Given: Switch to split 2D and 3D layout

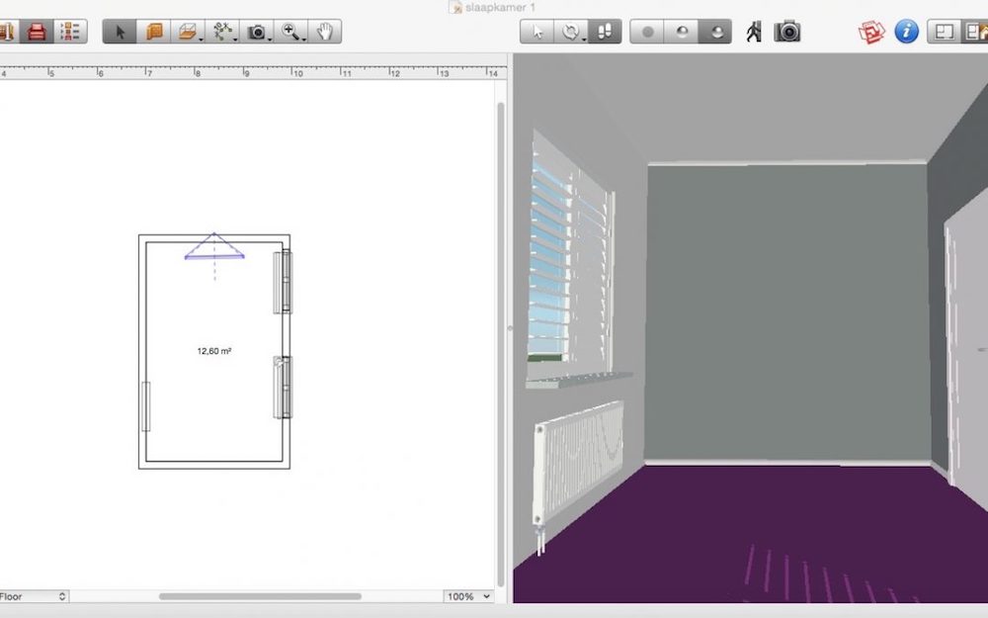Looking at the screenshot, I should tap(975, 32).
